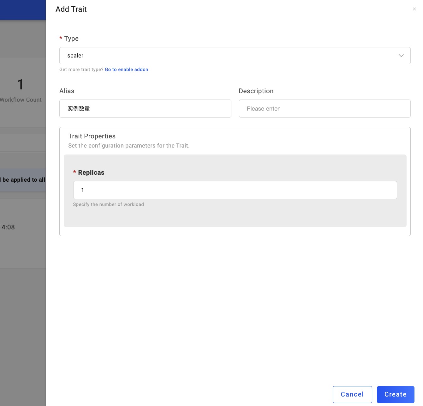Click the dimmed blue header bar
Image resolution: width=423 pixels, height=406 pixels.
[x=23, y=10]
